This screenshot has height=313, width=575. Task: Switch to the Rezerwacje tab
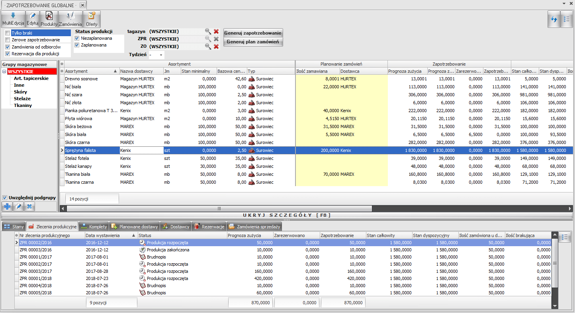pos(209,227)
